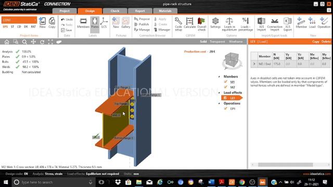The width and height of the screenshot is (333, 187).
Task: Toggle Overall check view
Action: (201, 24)
